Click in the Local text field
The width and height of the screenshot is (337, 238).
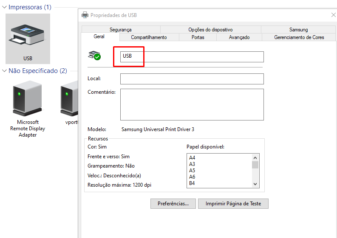point(192,79)
